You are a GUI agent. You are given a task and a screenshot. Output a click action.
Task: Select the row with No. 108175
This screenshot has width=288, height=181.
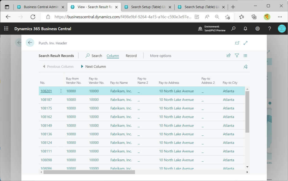(x=142, y=108)
